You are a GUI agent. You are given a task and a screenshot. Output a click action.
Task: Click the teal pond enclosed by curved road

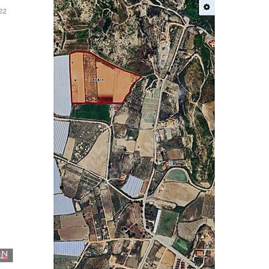tap(177, 175)
